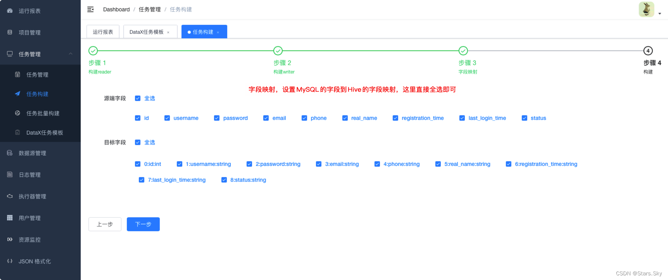Viewport: 668px width, 280px height.
Task: Open 执行器管理 in the sidebar
Action: pos(40,196)
